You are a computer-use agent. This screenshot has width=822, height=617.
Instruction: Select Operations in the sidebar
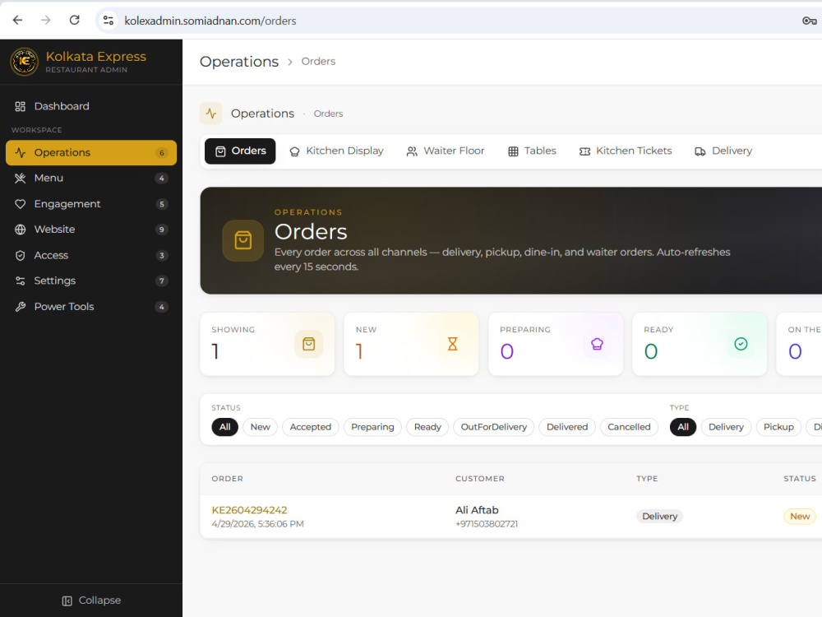91,153
